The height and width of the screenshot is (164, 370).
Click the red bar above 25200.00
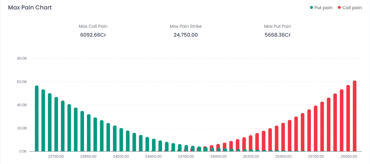click(x=251, y=143)
